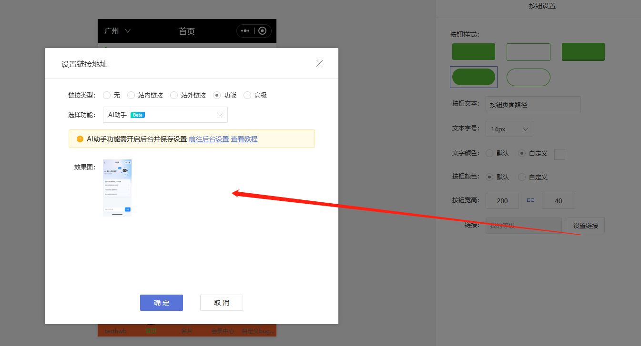Select the 无 link type radio
The image size is (641, 346).
107,95
